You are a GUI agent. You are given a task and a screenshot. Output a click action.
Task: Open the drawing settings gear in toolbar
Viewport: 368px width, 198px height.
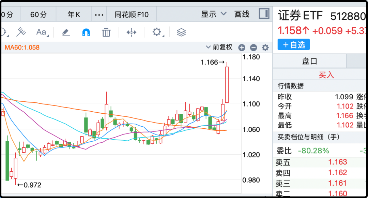[156, 32]
